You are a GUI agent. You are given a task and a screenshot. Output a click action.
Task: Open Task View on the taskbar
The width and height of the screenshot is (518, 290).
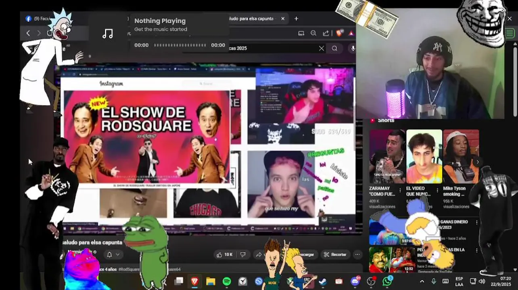click(x=179, y=281)
